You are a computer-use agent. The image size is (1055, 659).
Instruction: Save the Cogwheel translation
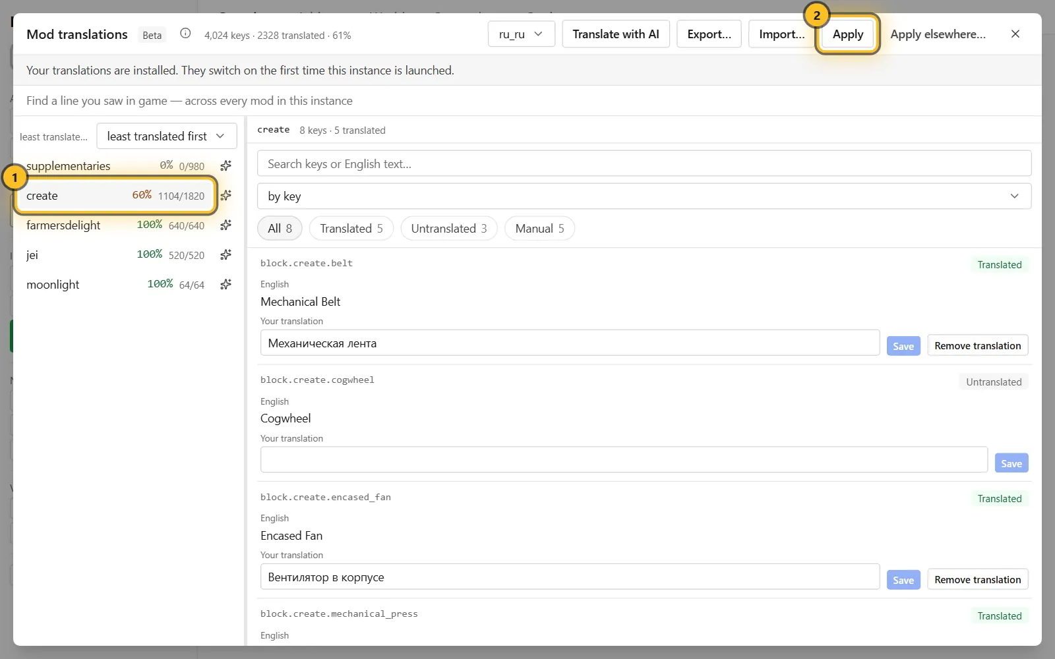coord(1011,463)
